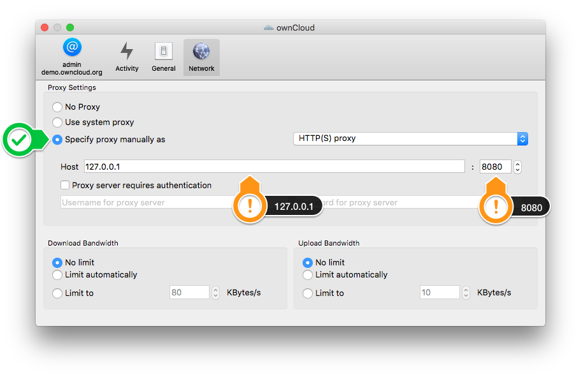This screenshot has height=377, width=581.
Task: Select Specify proxy manually as option
Action: (x=57, y=140)
